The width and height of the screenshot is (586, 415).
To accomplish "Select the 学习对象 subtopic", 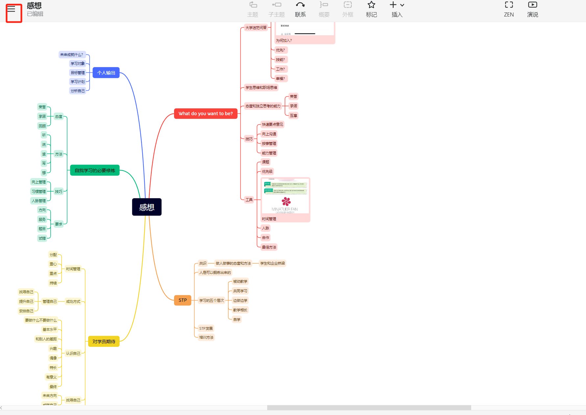I will click(78, 64).
